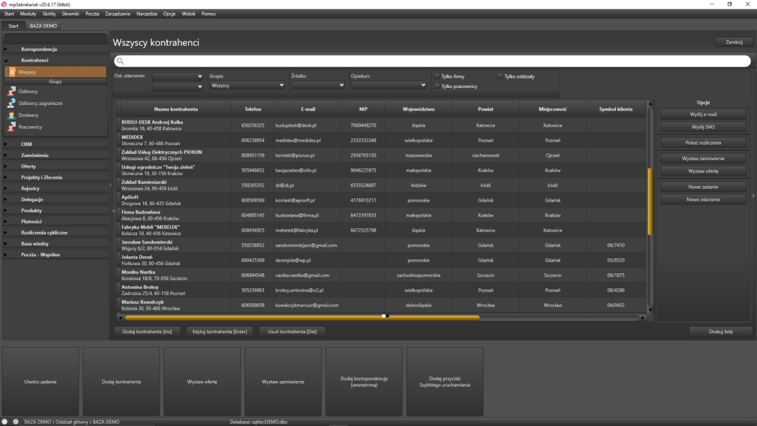The image size is (757, 426).
Task: Expand the Baza wiedzy section
Action: pyautogui.click(x=5, y=243)
